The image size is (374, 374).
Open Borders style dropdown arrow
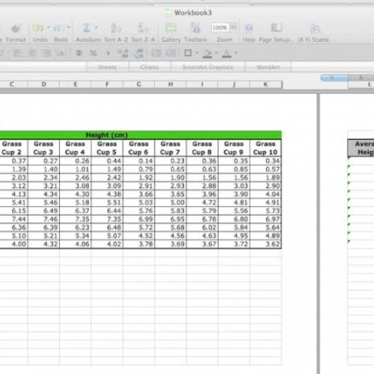(x=197, y=53)
